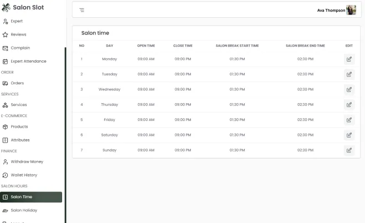Edit Friday salon time row
This screenshot has width=365, height=223.
click(349, 120)
